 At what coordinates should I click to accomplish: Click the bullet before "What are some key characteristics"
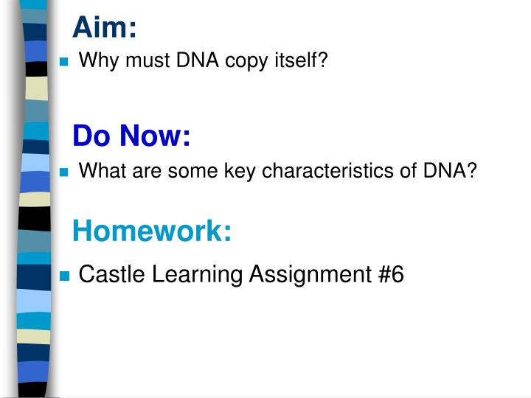(63, 172)
